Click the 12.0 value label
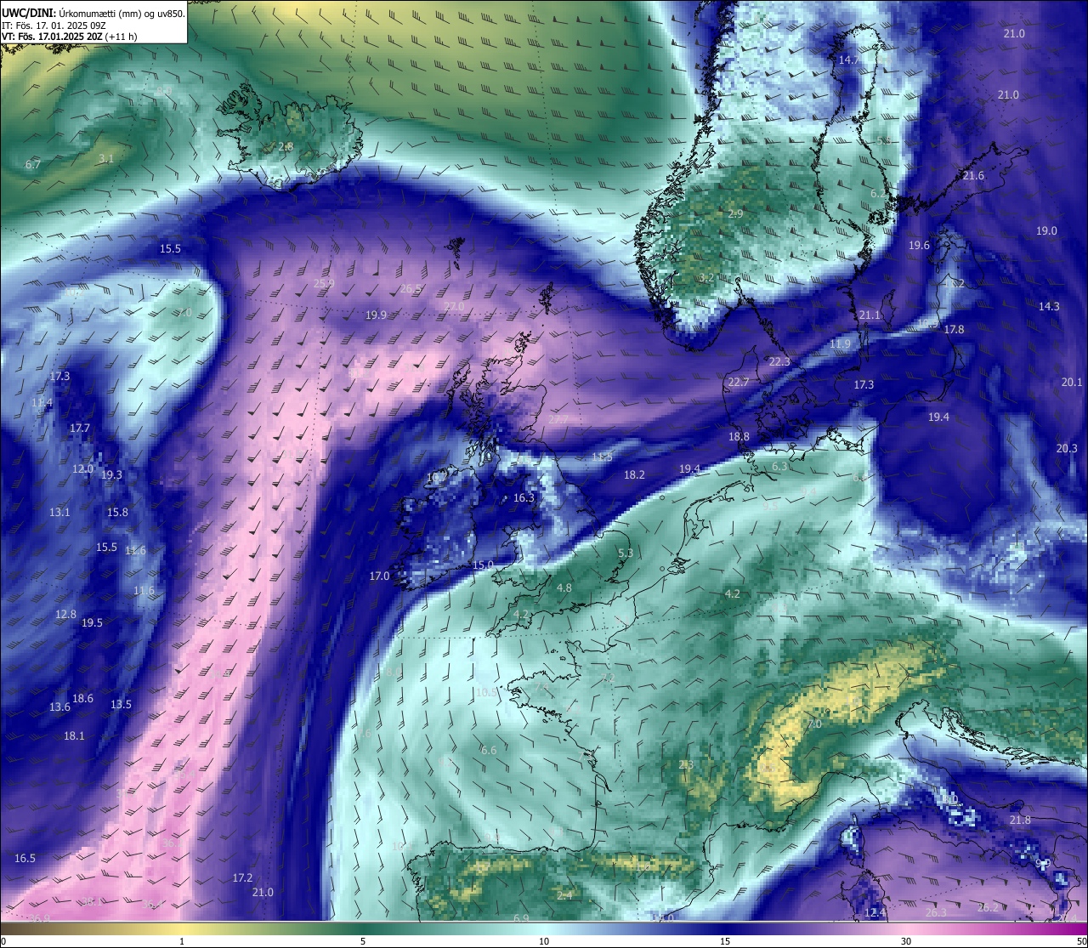Image resolution: width=1088 pixels, height=948 pixels. (x=83, y=469)
